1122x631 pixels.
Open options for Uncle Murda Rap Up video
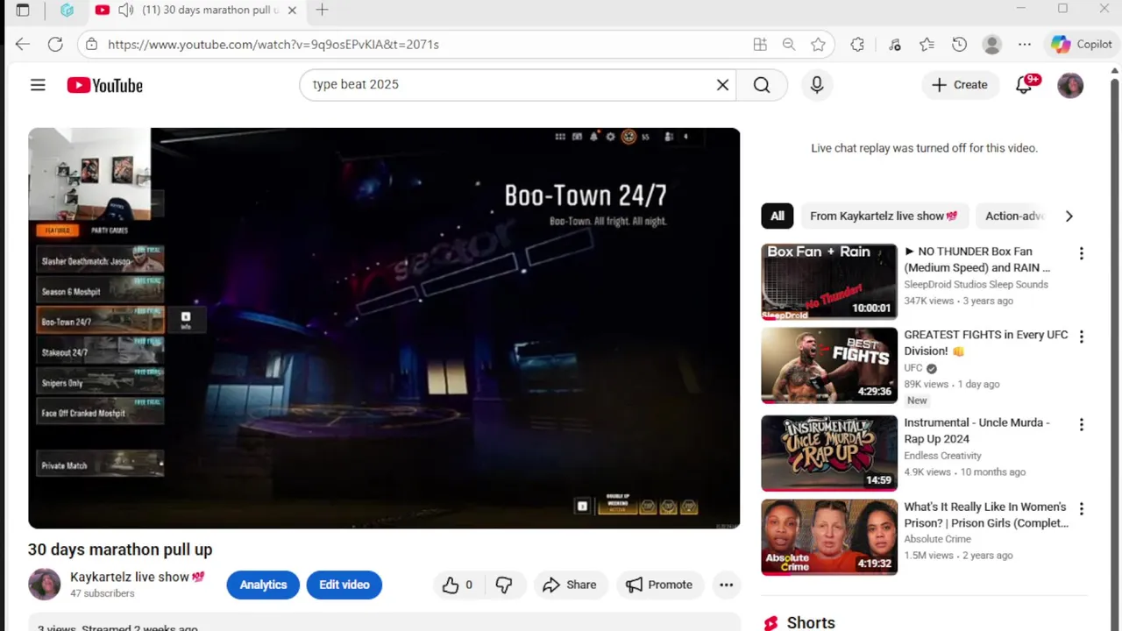click(1081, 424)
